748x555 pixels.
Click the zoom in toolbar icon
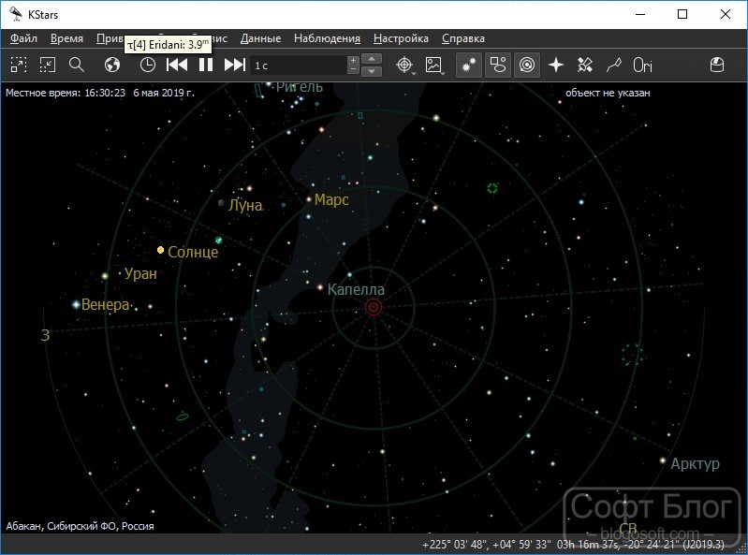(19, 65)
